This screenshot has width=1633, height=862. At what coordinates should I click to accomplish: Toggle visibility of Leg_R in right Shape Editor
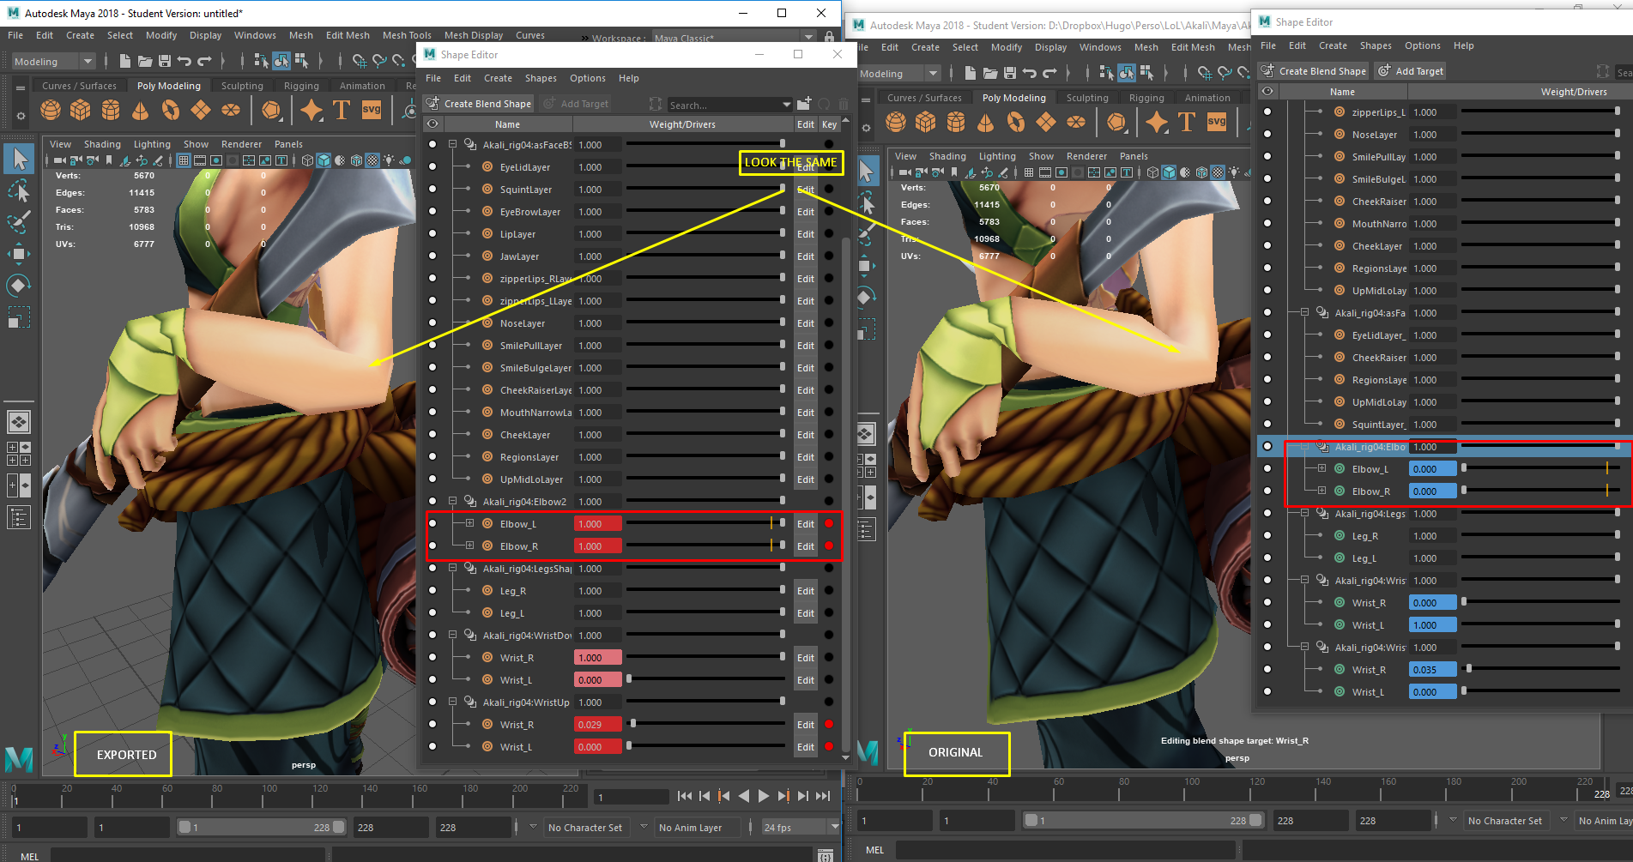point(1267,535)
